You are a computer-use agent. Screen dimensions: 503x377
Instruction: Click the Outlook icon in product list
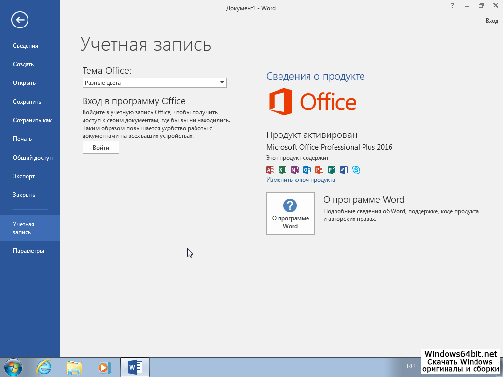[307, 170]
